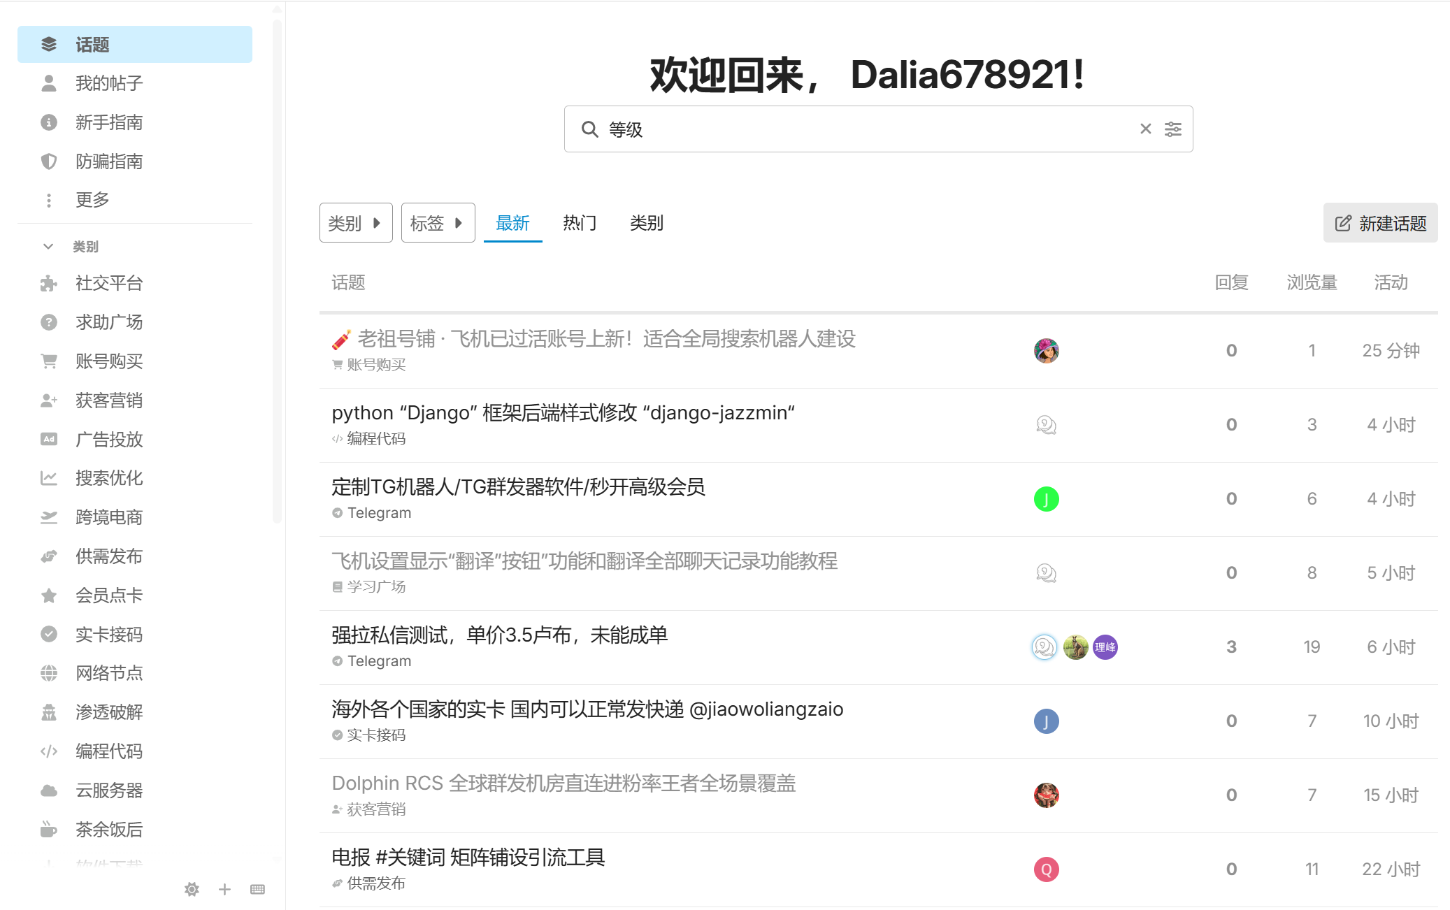This screenshot has height=910, width=1450.
Task: Open the 会员点卡 star category
Action: (x=109, y=595)
